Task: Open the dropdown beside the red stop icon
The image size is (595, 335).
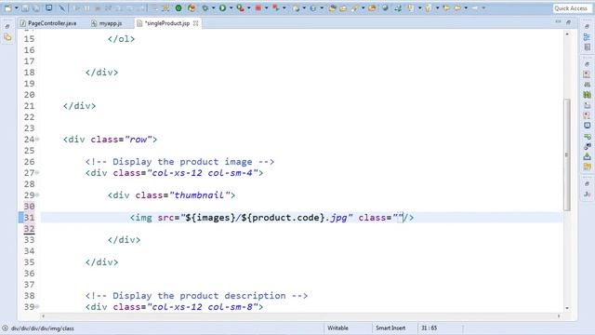Action: pyautogui.click(x=266, y=8)
